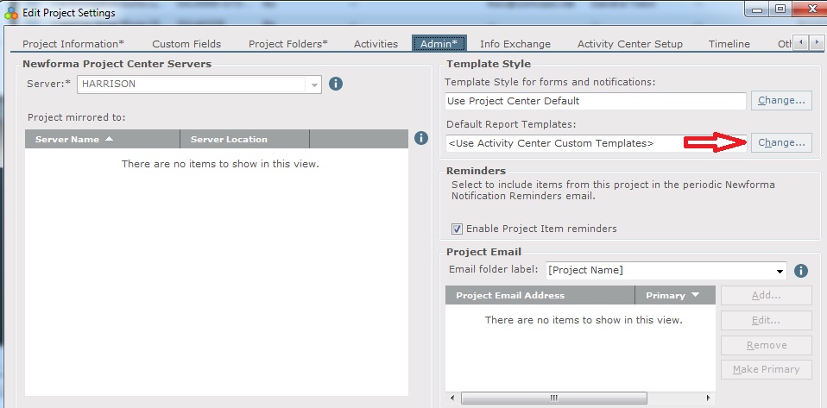Click the Template Style text field
This screenshot has width=827, height=408.
[596, 101]
